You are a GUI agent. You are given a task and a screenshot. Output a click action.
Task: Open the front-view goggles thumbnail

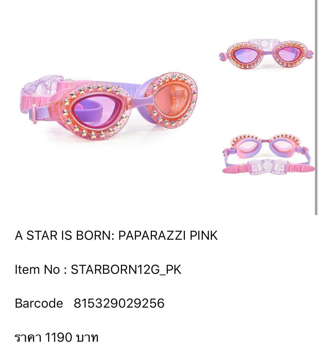pyautogui.click(x=266, y=55)
